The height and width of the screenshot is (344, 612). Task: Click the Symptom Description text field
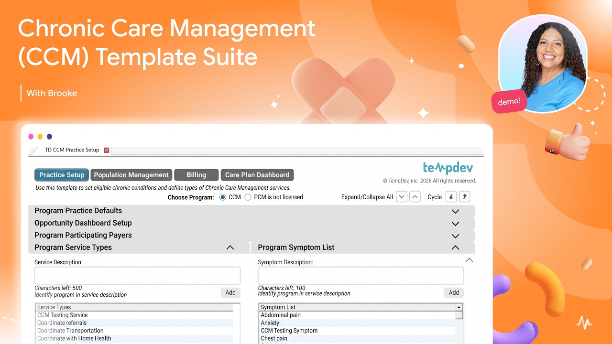[x=361, y=276]
